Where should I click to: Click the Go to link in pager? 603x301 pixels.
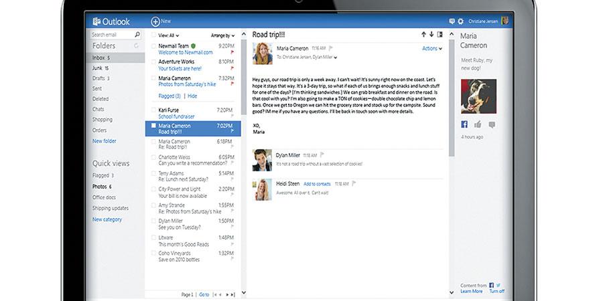tap(204, 294)
